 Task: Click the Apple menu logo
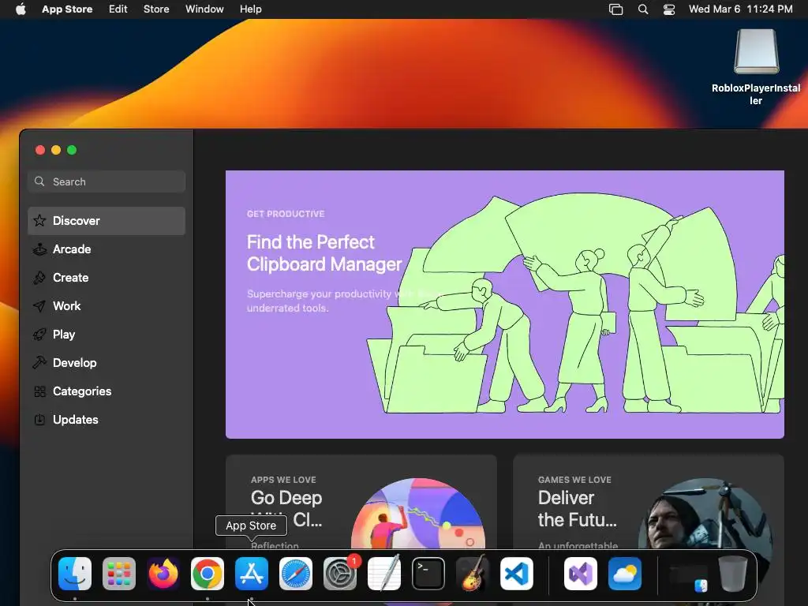point(21,9)
